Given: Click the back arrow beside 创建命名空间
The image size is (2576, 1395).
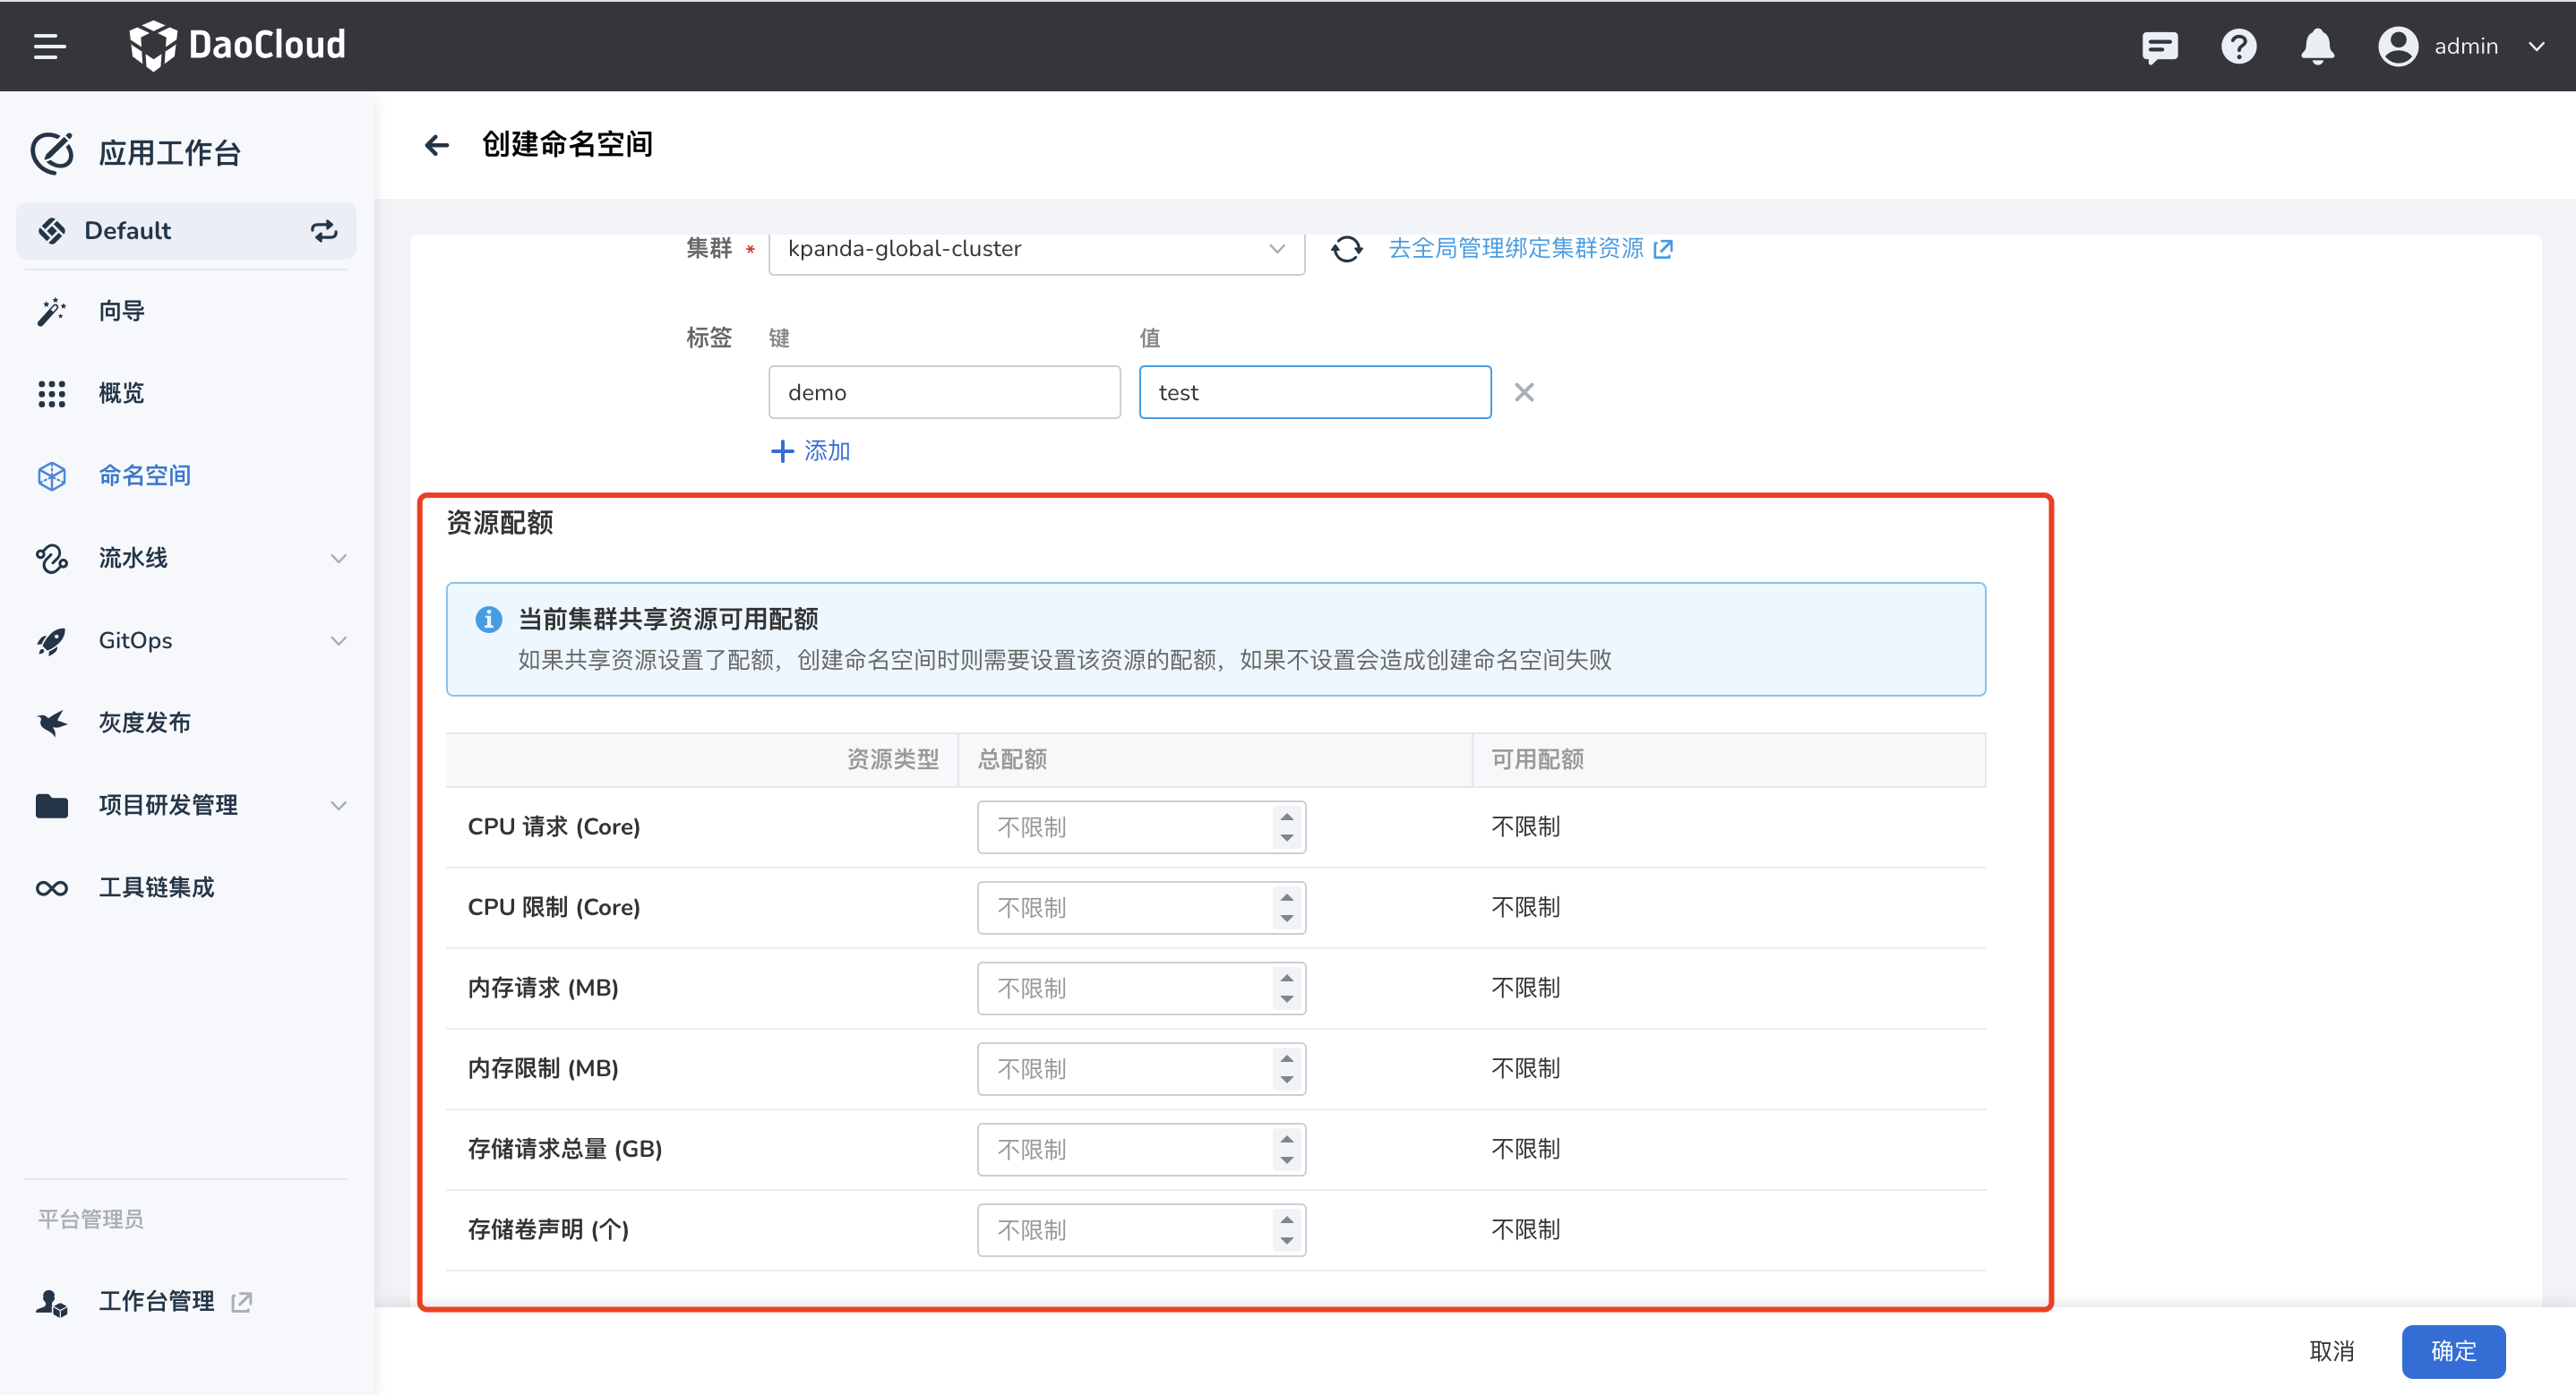Looking at the screenshot, I should (x=437, y=145).
